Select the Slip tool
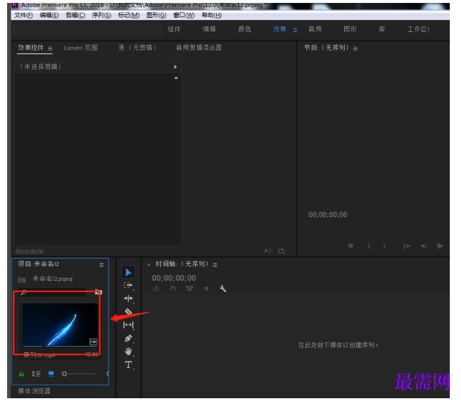The width and height of the screenshot is (461, 400). pyautogui.click(x=129, y=324)
